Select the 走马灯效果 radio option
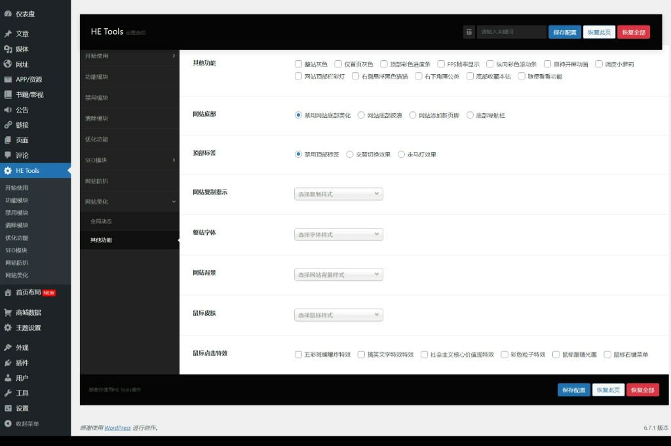Viewport: 671px width, 446px height. (401, 155)
